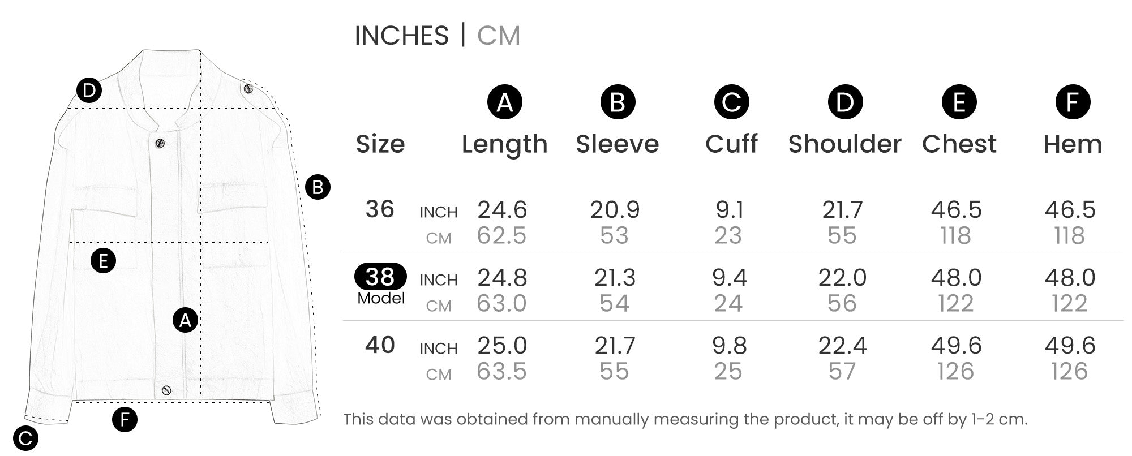Screen dimensions: 1132x456
Task: Click the F badge above the Hem column
Action: (x=1073, y=102)
